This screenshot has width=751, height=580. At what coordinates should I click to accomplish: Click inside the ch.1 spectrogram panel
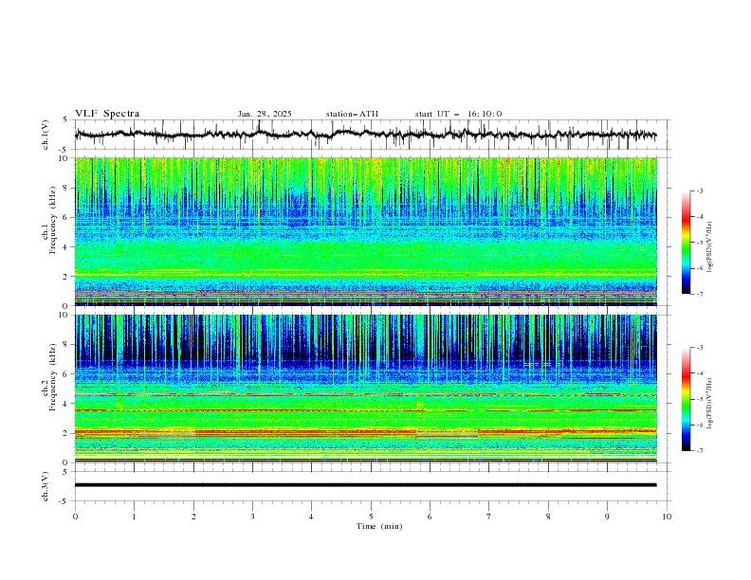(365, 231)
